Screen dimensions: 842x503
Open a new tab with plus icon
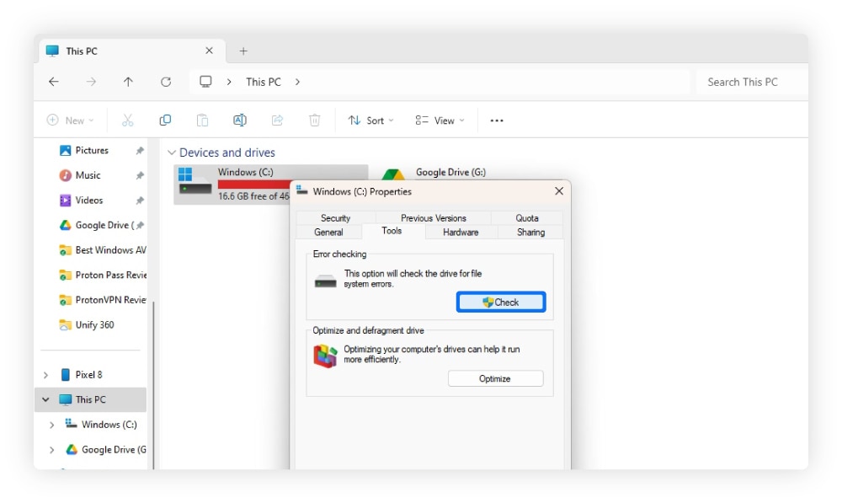(243, 51)
